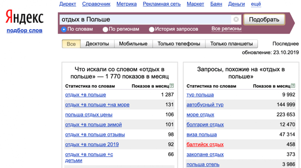Switch to the 'Только планшеты' tab
The image size is (301, 168).
231,44
